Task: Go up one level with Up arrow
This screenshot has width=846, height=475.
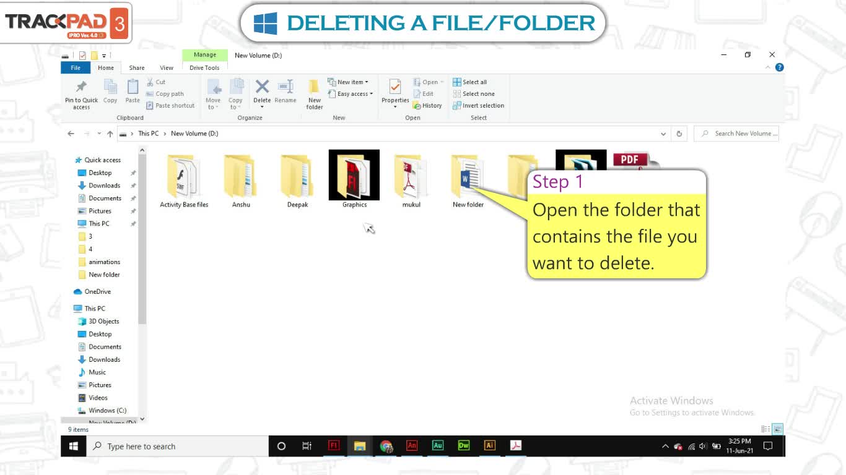Action: (110, 134)
